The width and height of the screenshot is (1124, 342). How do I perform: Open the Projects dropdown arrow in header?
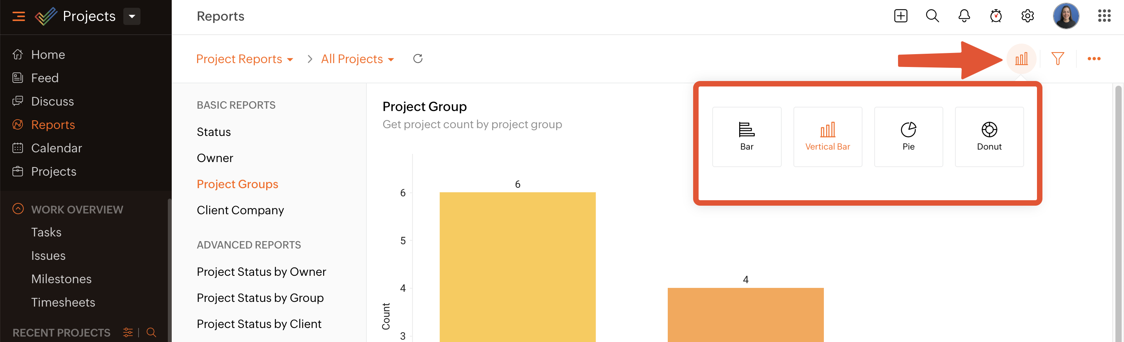(x=132, y=17)
